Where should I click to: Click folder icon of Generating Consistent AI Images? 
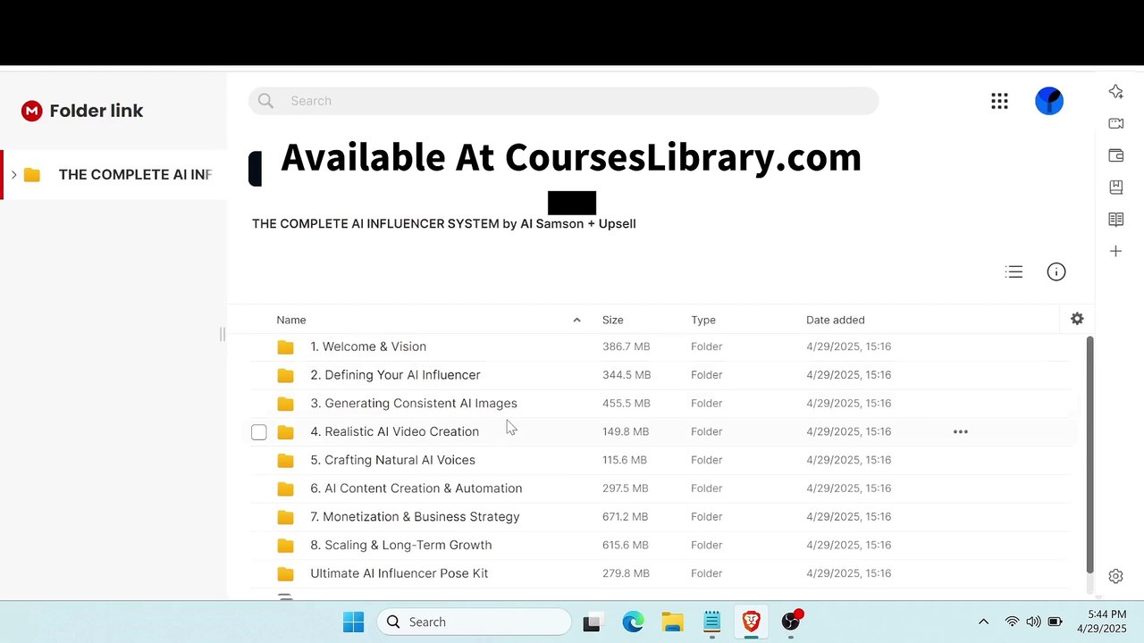[285, 404]
